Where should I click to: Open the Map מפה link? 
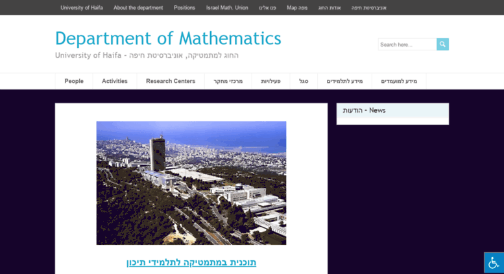coord(297,8)
